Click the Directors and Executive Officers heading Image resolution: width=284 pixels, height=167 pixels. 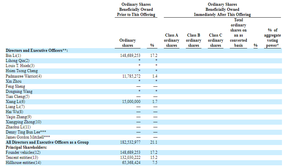click(37, 50)
